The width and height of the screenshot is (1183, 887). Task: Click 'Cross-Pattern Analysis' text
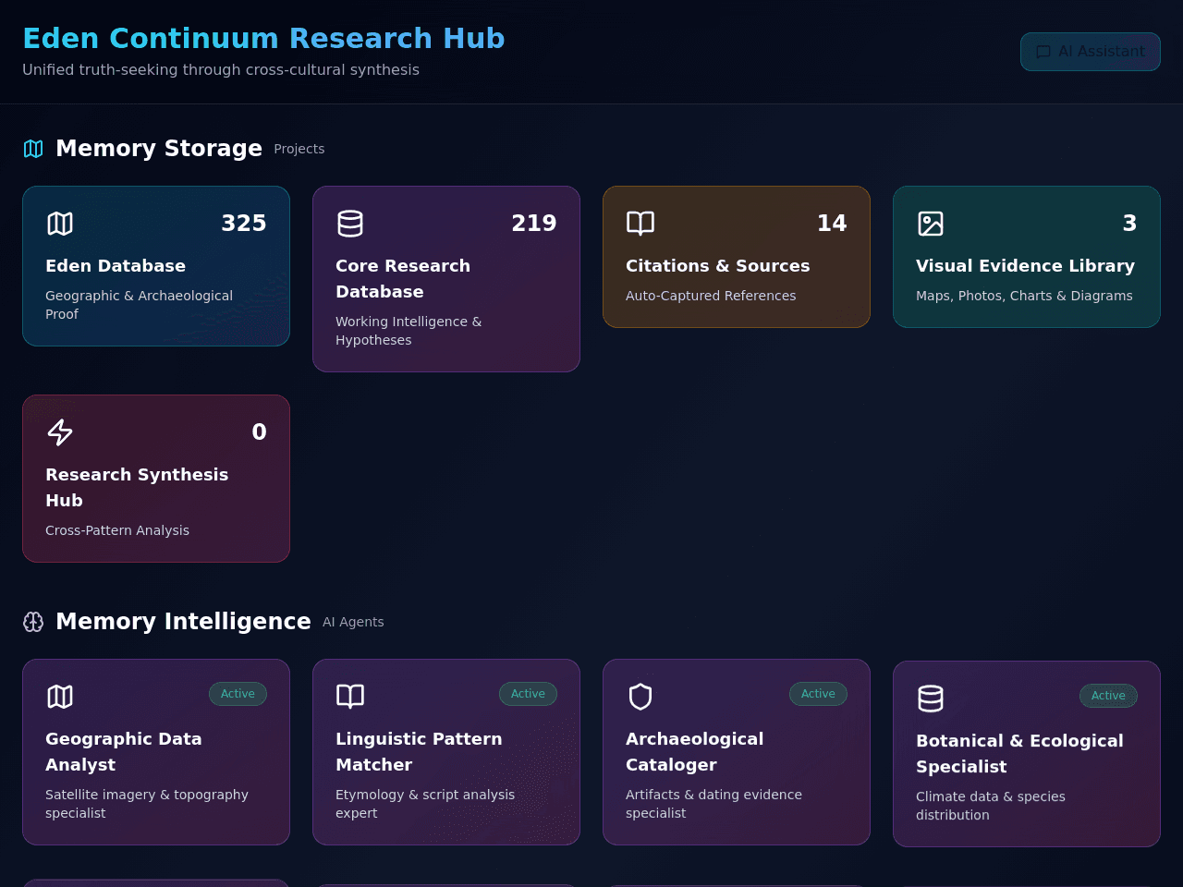click(x=117, y=530)
